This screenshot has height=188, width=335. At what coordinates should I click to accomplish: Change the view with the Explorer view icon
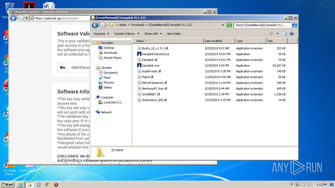271,34
